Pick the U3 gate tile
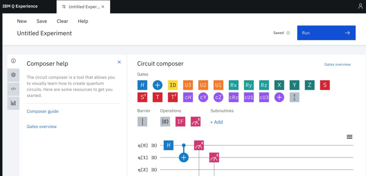Image resolution: width=366 pixels, height=176 pixels. point(188,85)
